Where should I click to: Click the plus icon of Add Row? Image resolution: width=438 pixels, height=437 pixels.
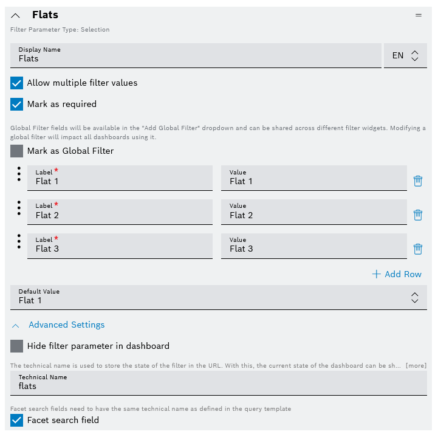click(377, 274)
